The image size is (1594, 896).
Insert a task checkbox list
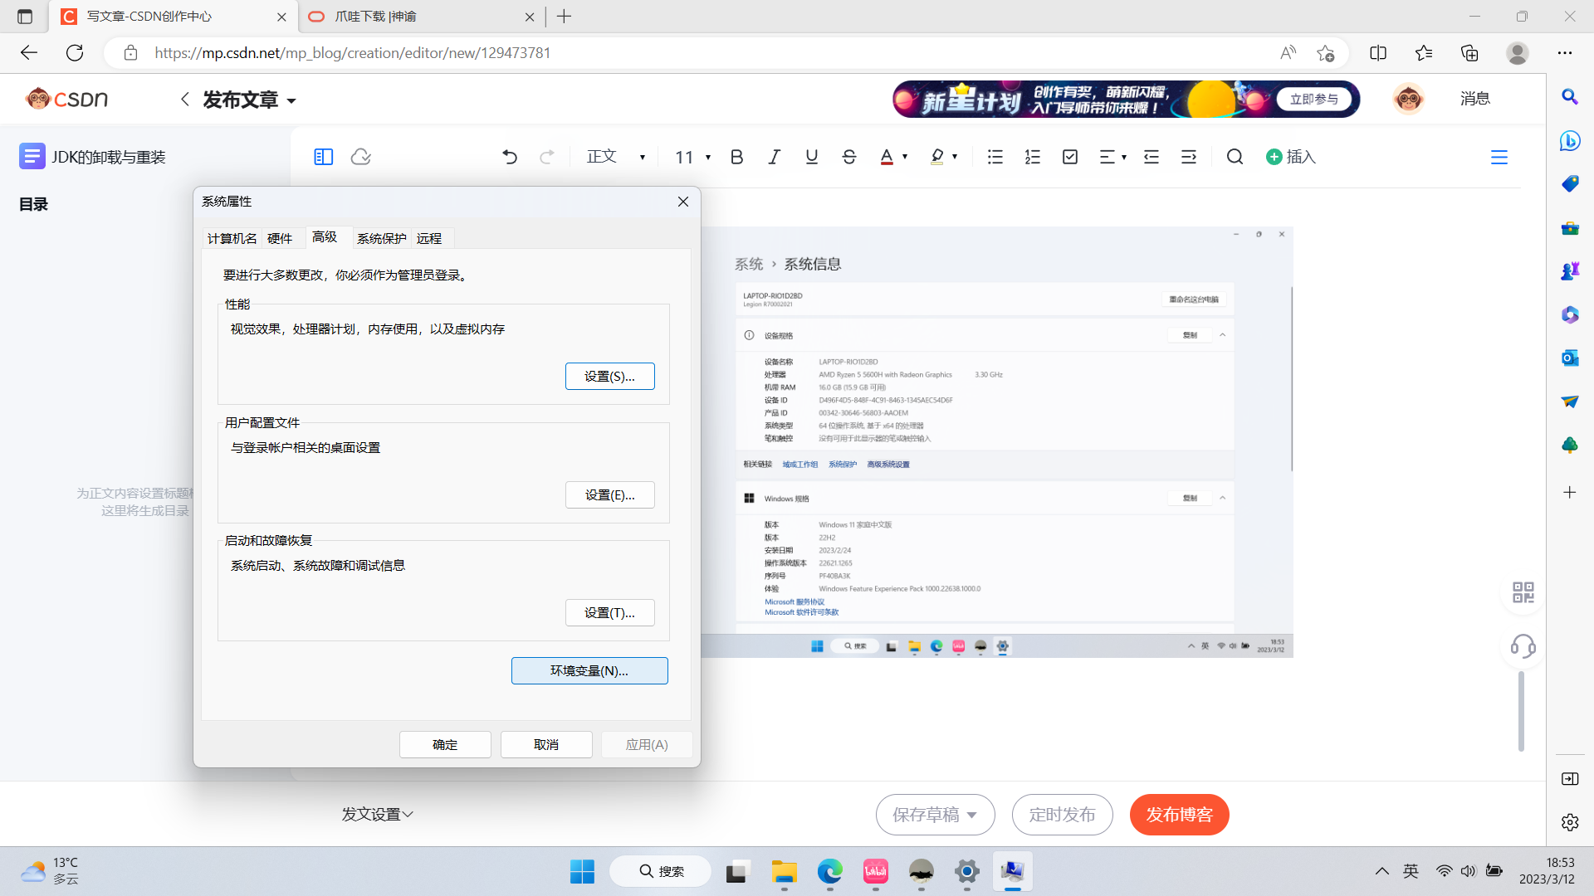click(1069, 157)
